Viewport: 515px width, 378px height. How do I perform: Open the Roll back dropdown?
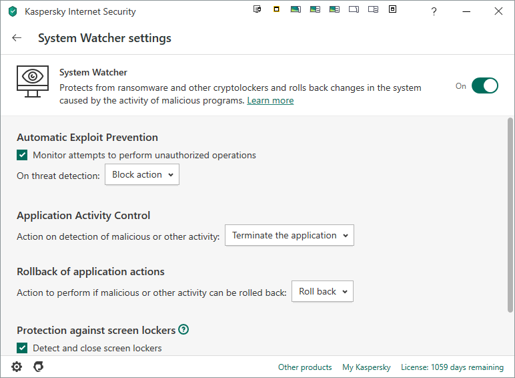pyautogui.click(x=322, y=291)
